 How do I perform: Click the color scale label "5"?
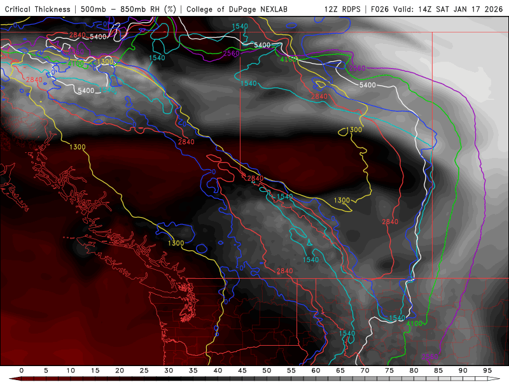coord(46,371)
